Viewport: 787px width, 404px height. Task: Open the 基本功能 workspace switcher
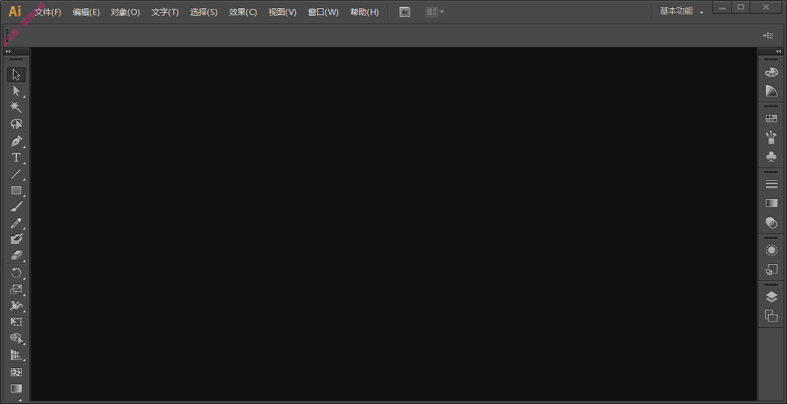(682, 12)
